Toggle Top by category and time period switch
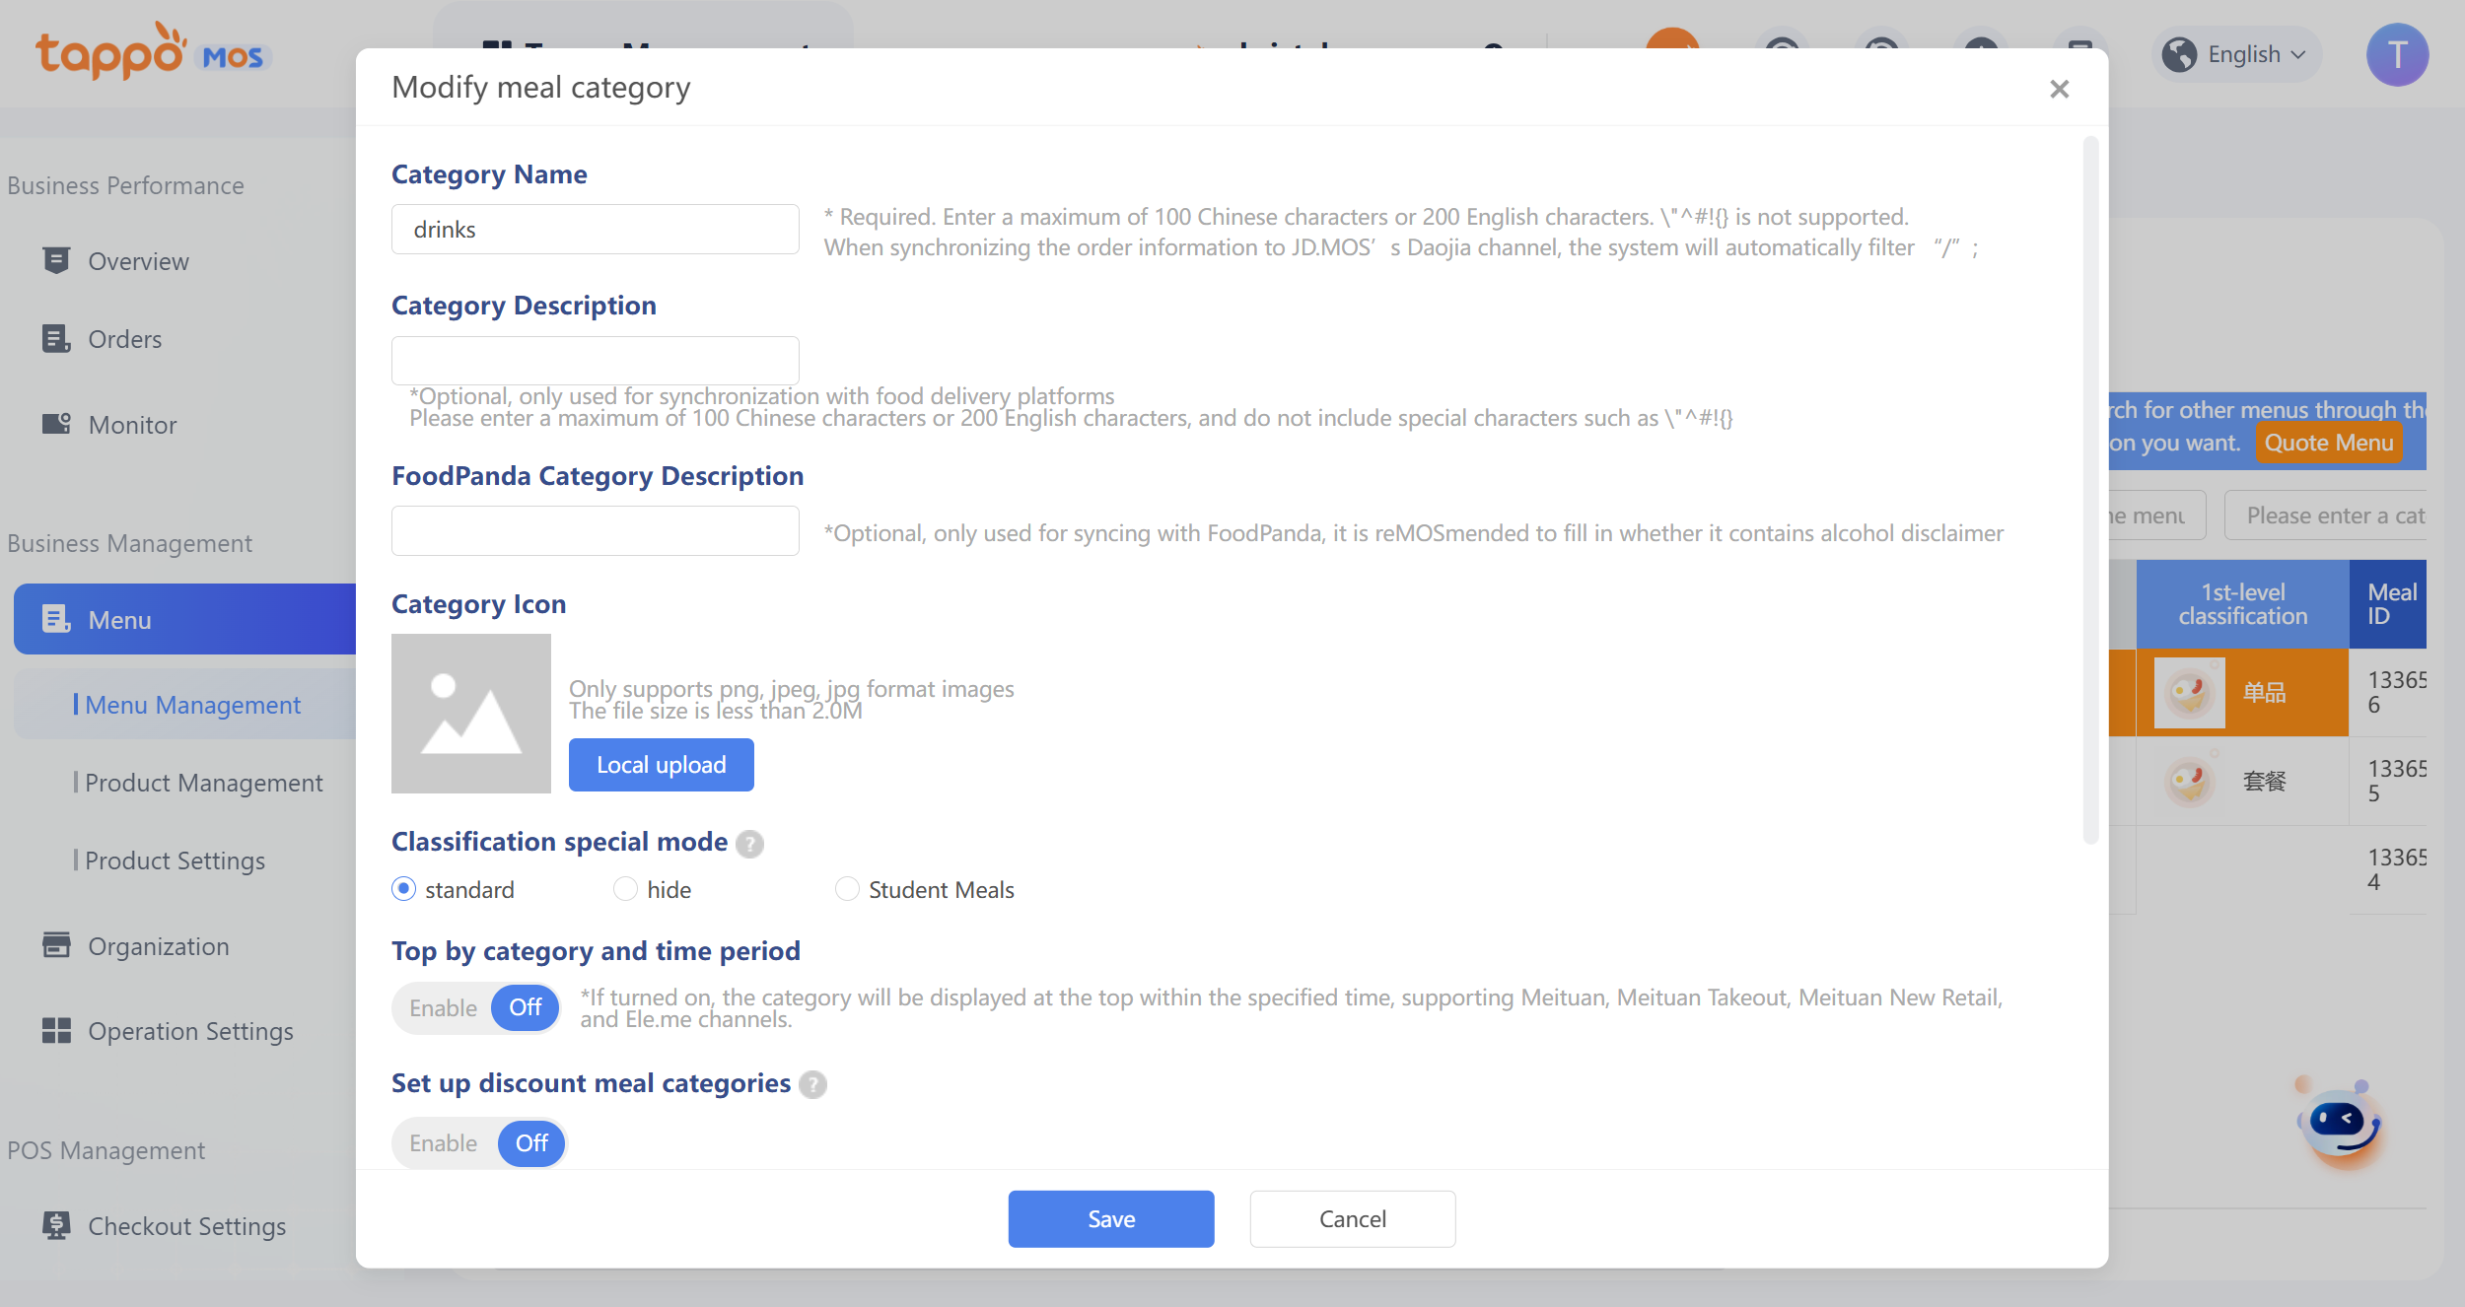The image size is (2465, 1307). (x=477, y=1007)
